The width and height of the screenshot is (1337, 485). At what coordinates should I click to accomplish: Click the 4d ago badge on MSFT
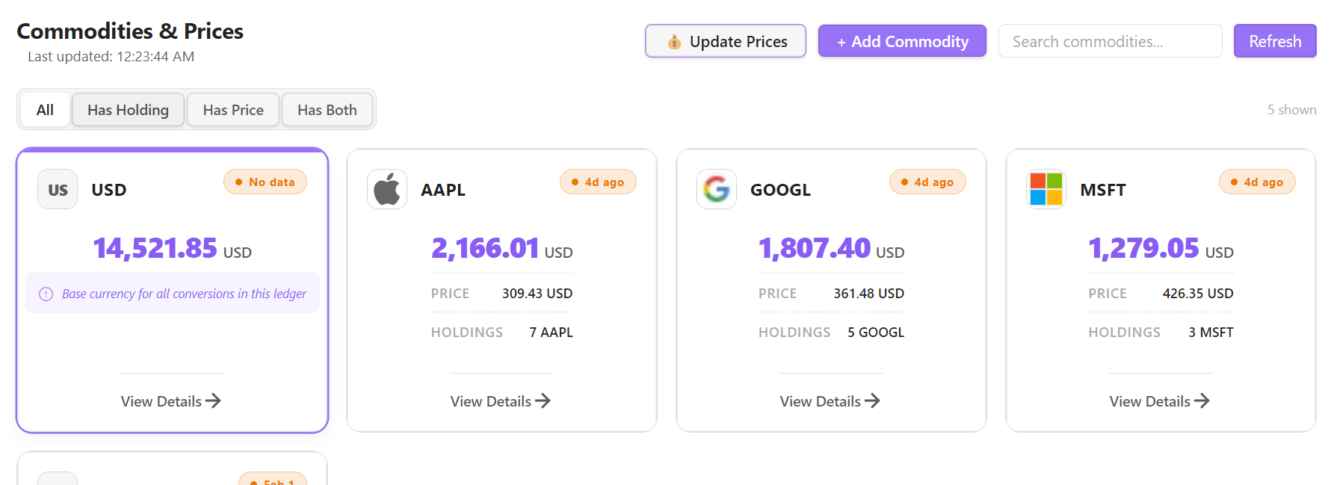[x=1257, y=182]
